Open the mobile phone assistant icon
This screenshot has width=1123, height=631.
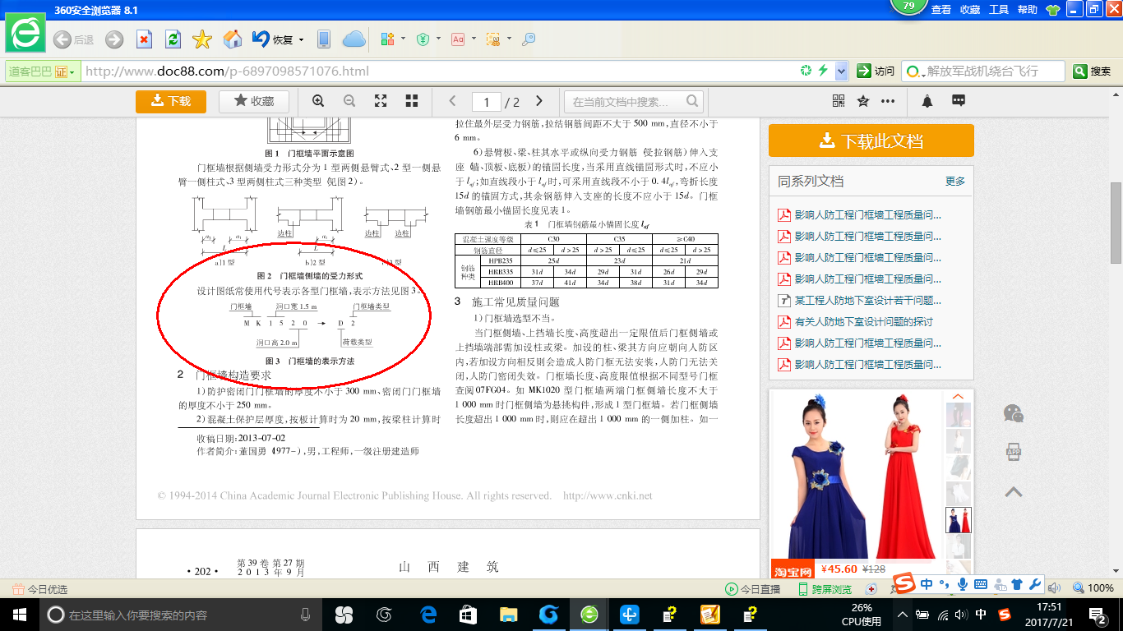click(x=324, y=39)
